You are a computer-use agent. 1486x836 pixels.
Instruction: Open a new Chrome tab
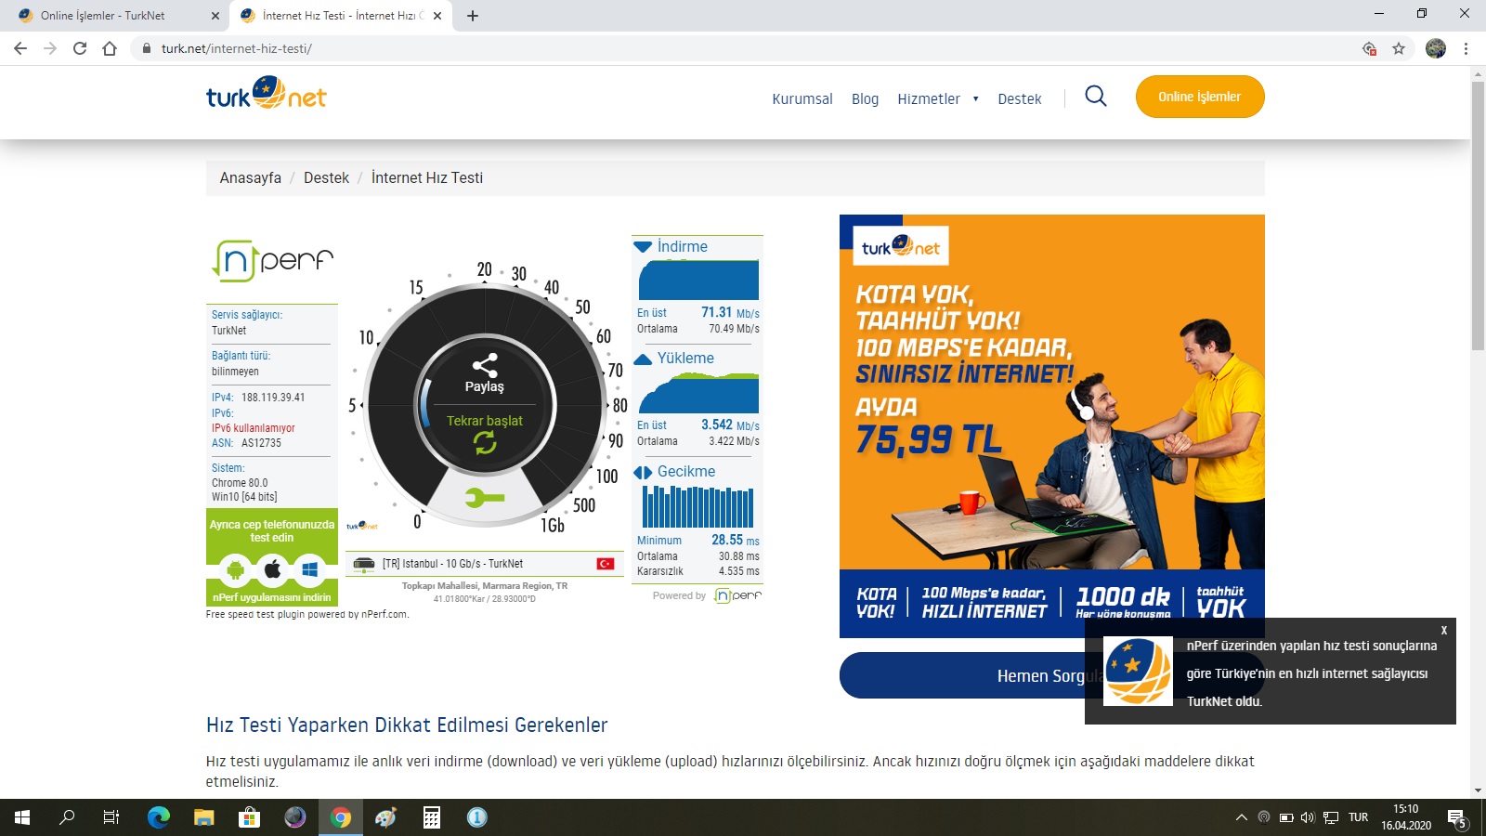pos(473,16)
